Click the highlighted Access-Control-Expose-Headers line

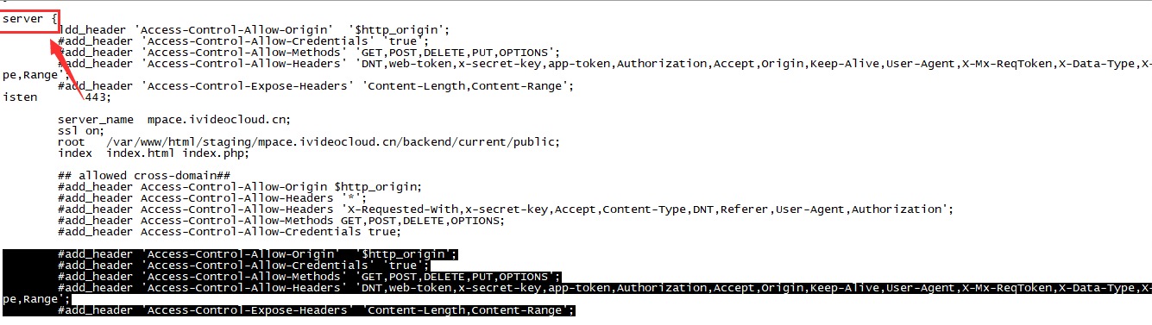click(316, 309)
